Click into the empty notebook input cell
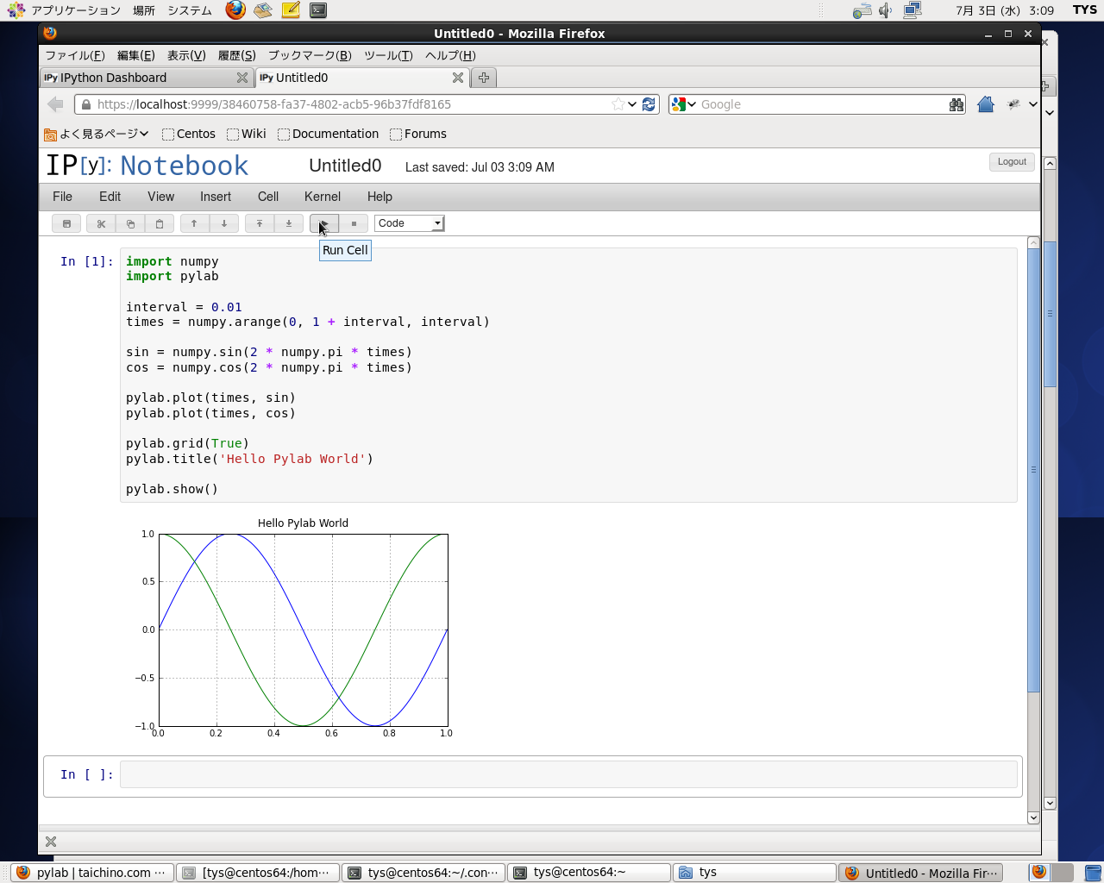The image size is (1104, 883). pos(568,774)
